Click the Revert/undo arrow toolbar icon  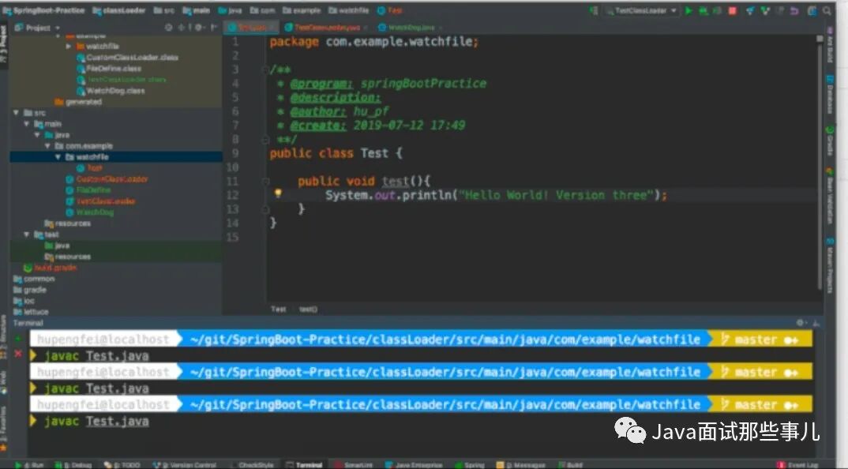[x=794, y=10]
